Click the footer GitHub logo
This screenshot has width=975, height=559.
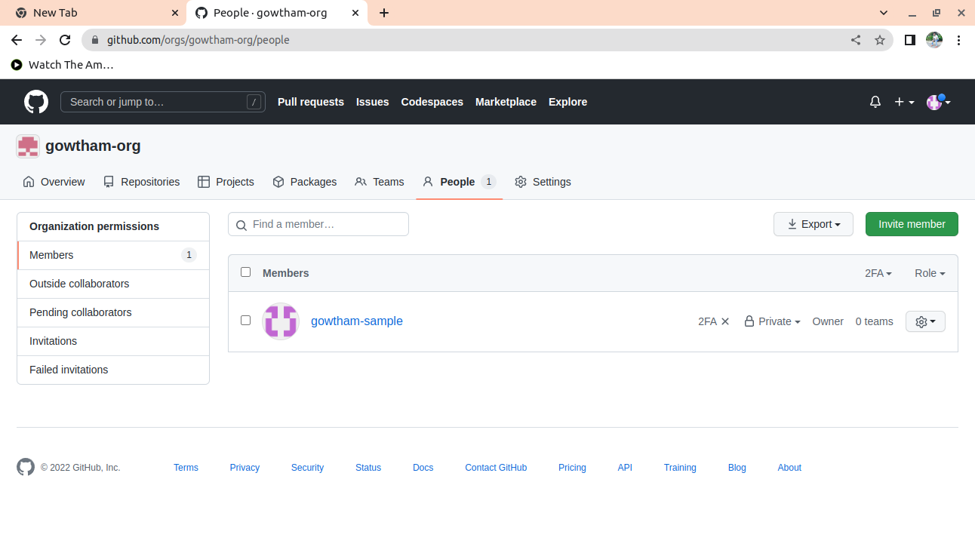click(x=26, y=468)
